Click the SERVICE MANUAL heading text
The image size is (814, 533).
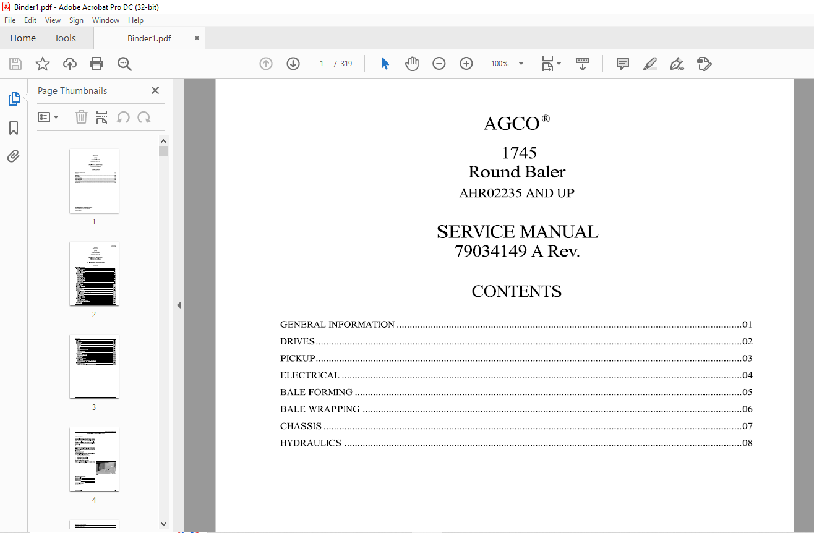[x=517, y=232]
